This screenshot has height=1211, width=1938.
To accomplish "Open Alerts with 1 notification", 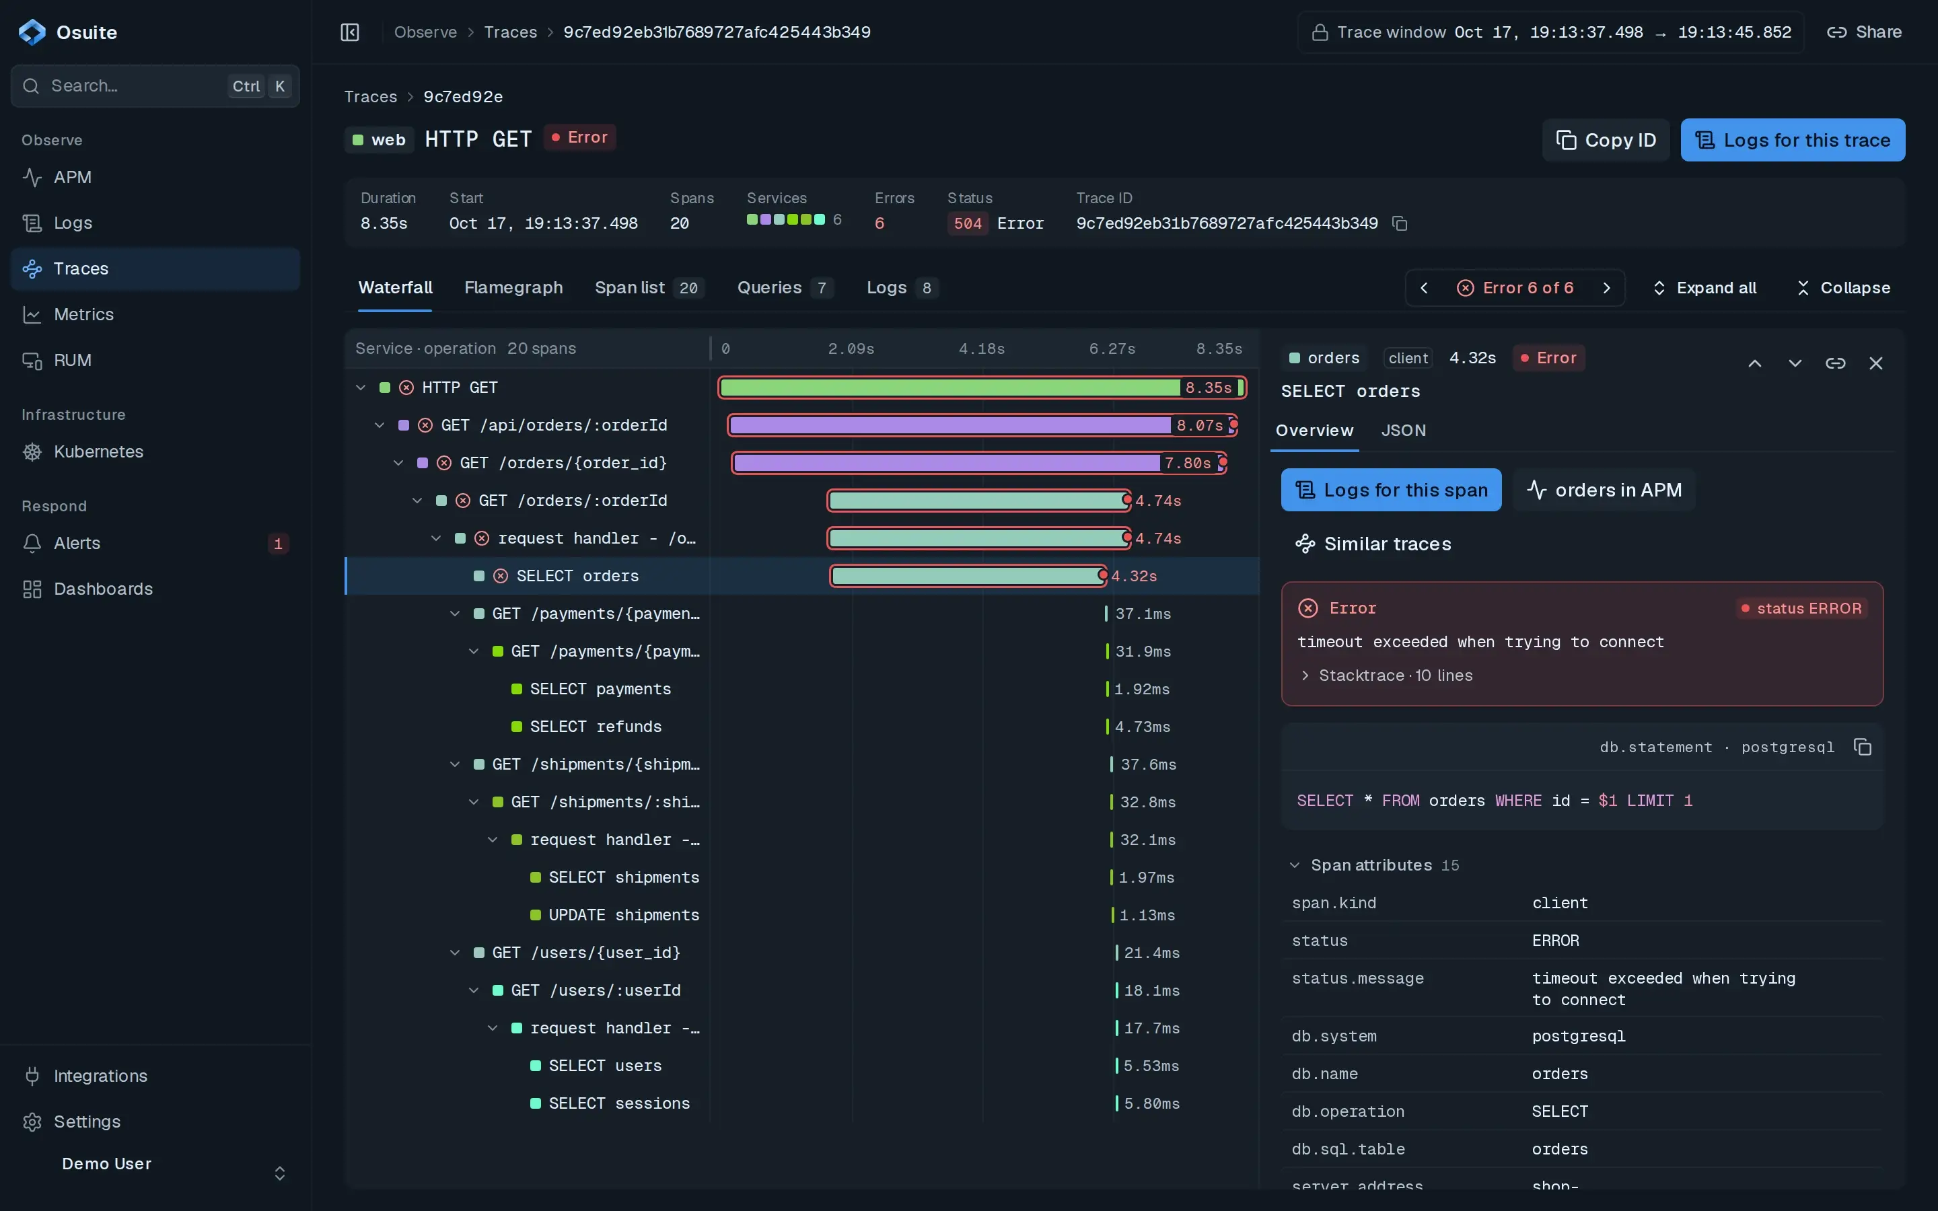I will [x=155, y=543].
